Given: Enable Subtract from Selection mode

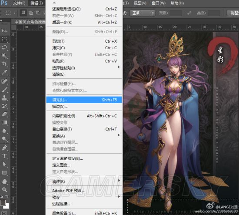Looking at the screenshot, I should pos(38,13).
